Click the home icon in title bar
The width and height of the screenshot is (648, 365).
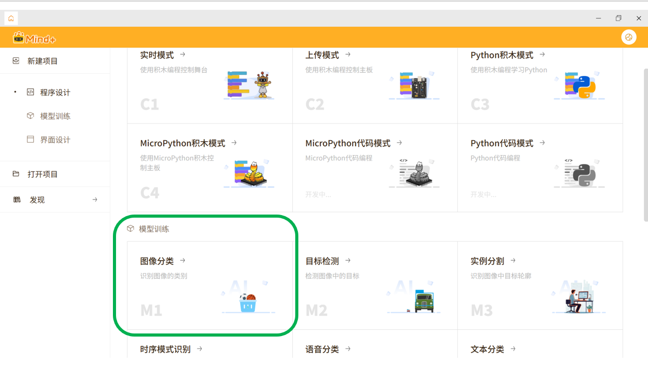[x=11, y=19]
